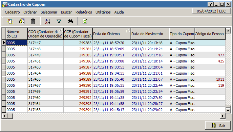Screen dimensions: 233x132
Task: Click movement date 23/11/11 20:14:24
Action: click(150, 49)
